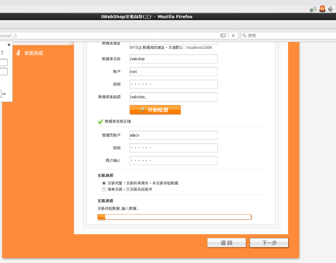Image resolution: width=336 pixels, height=263 pixels.
Task: Focus the administrator 密码 password field
Action: (x=174, y=148)
